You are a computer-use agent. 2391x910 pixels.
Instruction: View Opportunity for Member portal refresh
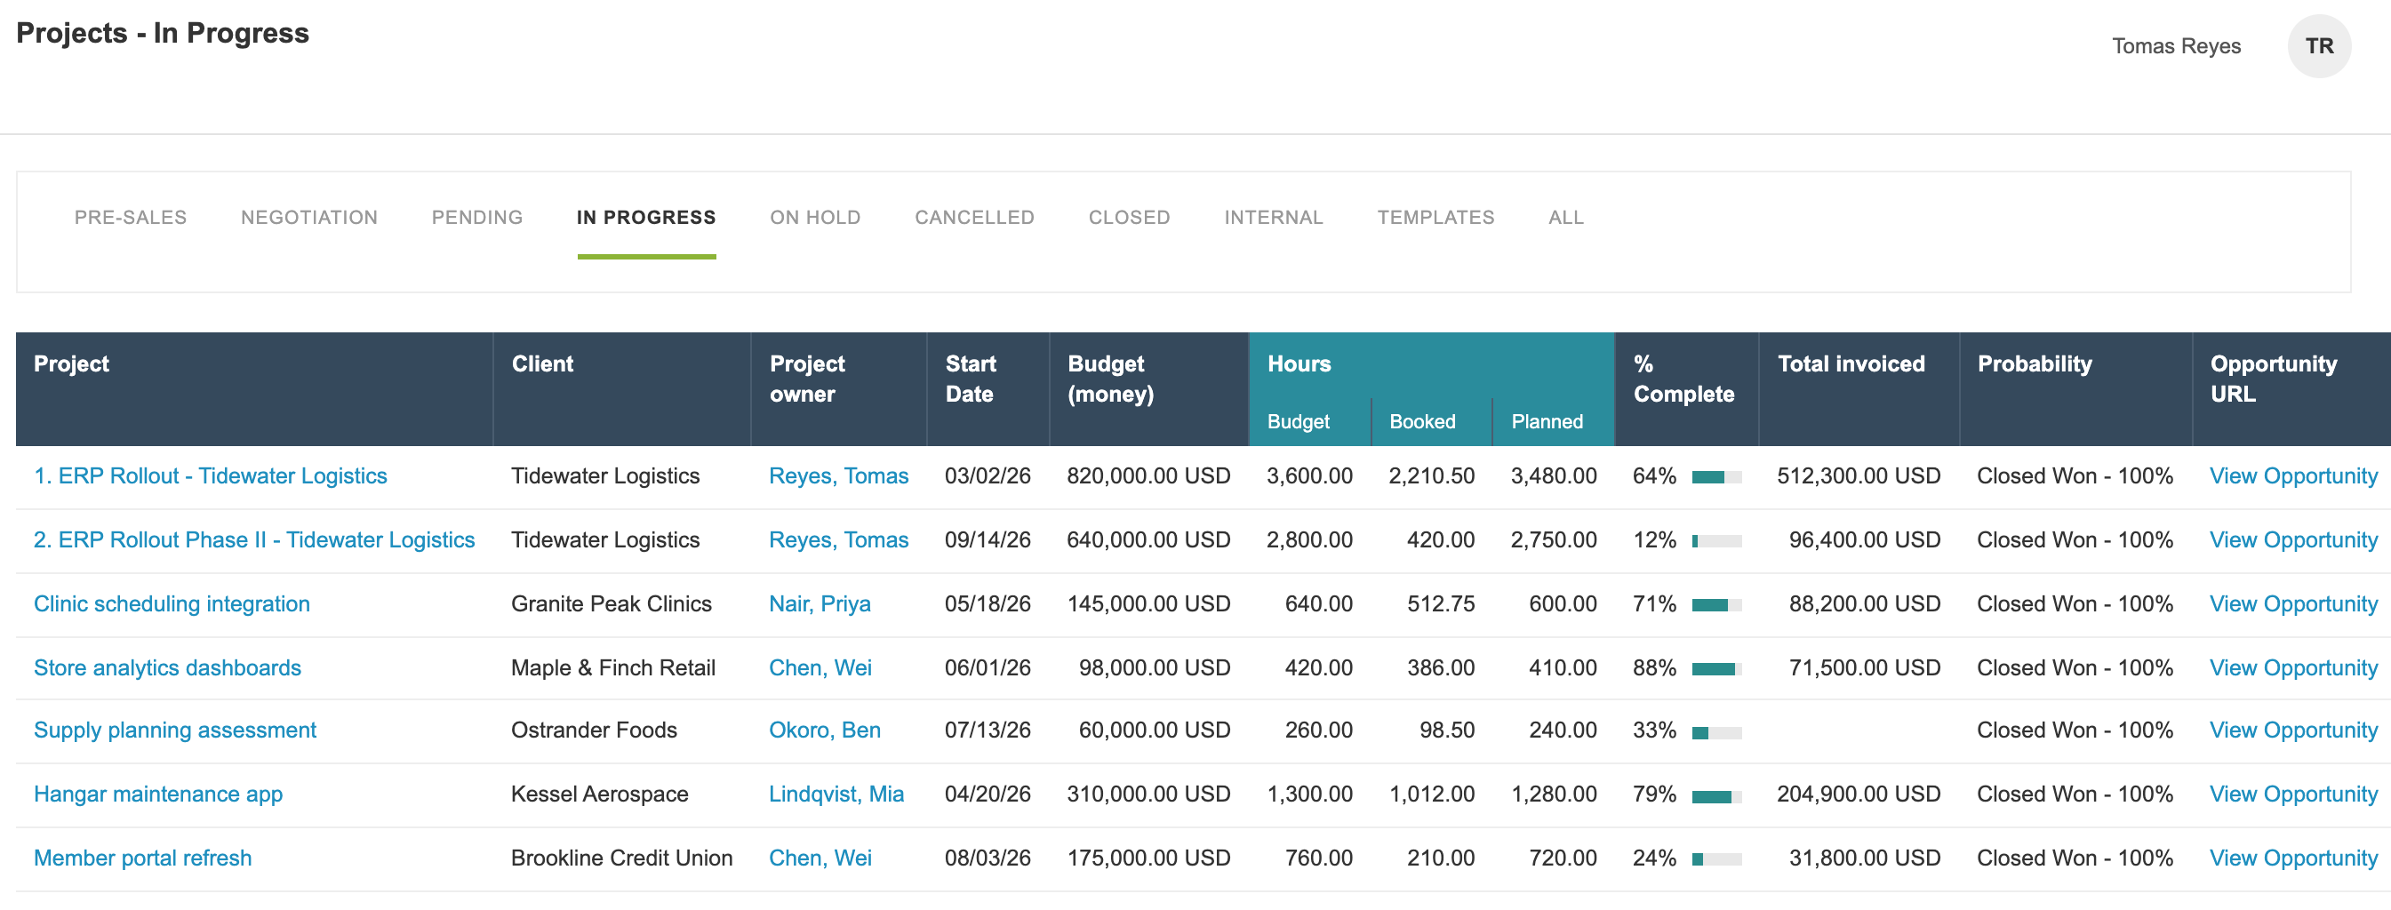point(2292,858)
